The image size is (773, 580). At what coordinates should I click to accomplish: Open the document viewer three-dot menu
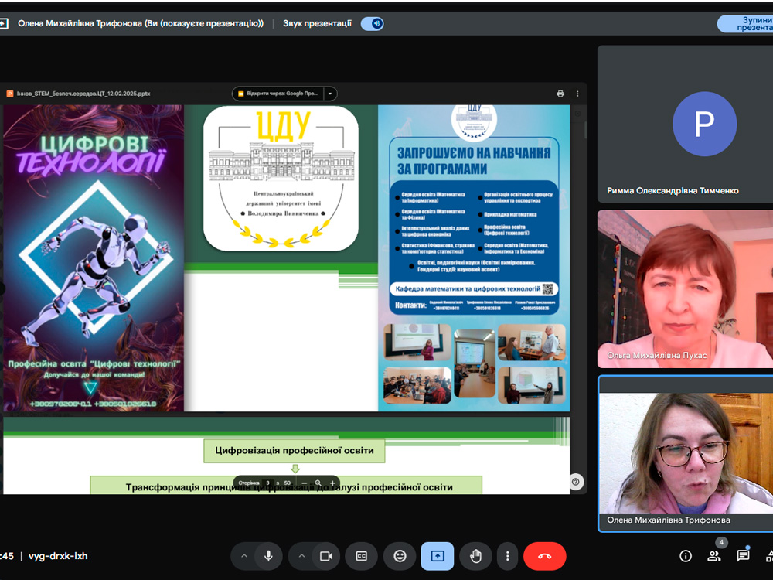click(577, 94)
